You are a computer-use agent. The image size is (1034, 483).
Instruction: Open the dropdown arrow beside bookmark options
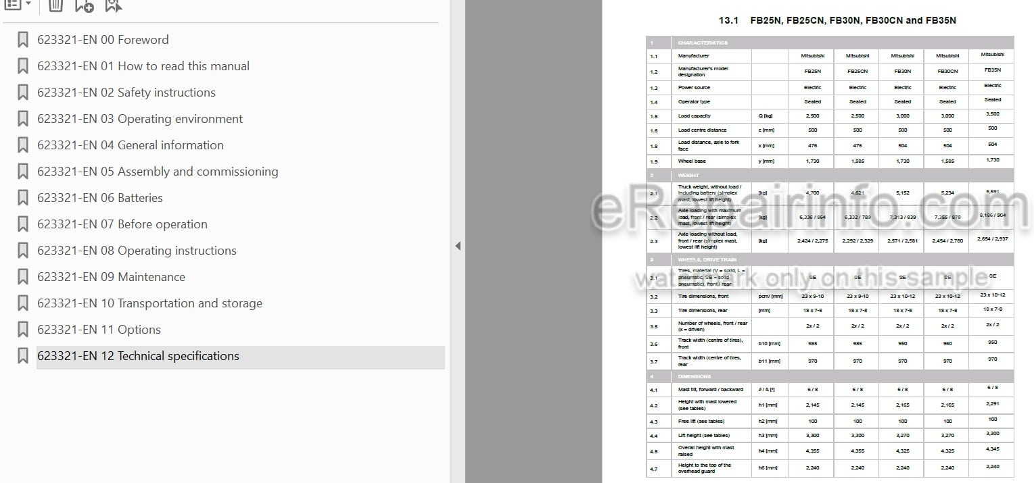pos(28,4)
